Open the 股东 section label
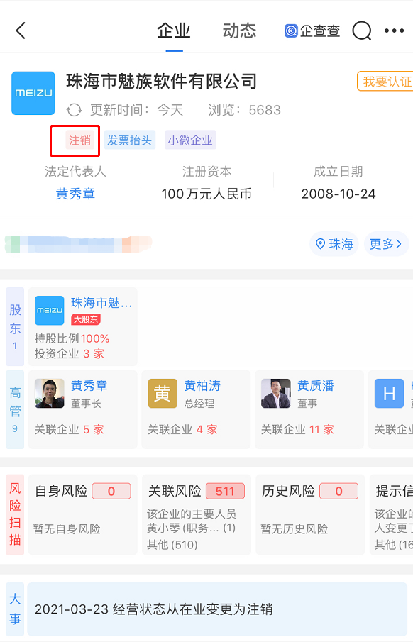 15,327
